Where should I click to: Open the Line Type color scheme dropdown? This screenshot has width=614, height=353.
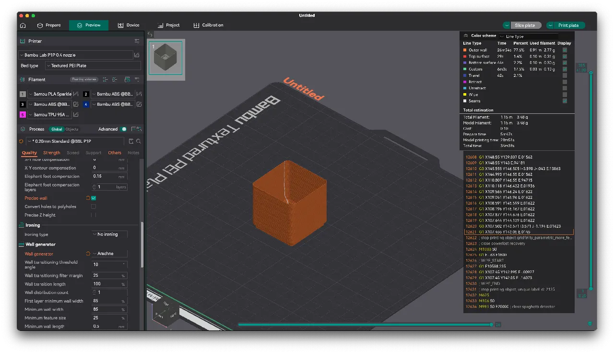coord(528,36)
